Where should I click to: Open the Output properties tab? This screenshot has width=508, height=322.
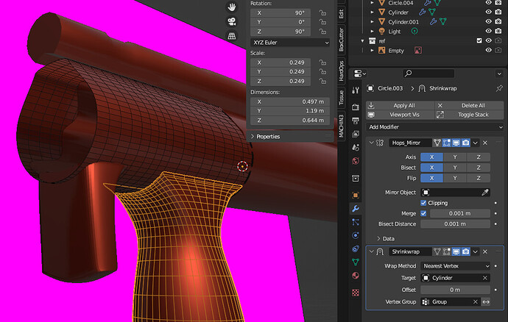[356, 121]
